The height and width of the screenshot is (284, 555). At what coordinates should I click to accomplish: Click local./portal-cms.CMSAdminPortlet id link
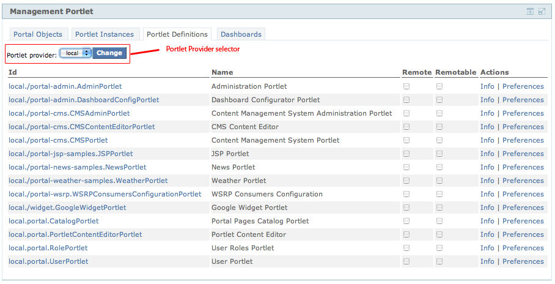[x=69, y=113]
